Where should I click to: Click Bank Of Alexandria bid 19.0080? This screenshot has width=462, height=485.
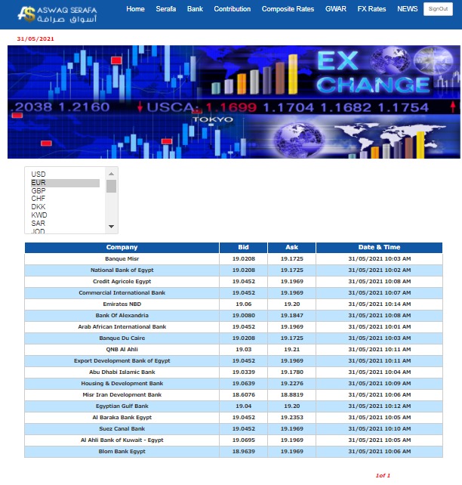point(244,316)
